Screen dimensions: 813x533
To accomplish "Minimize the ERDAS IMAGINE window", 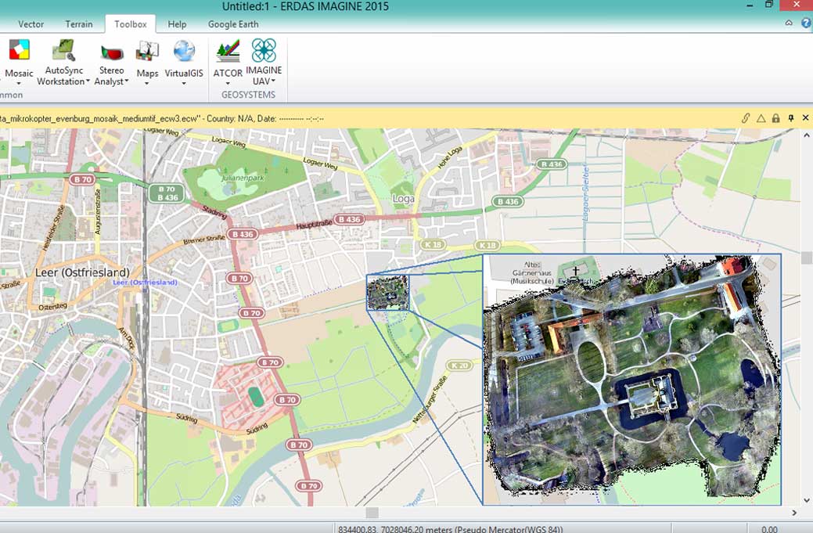I will 750,5.
